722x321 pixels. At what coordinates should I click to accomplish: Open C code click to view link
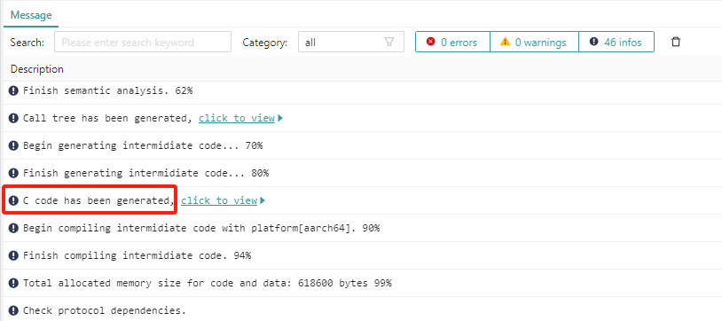click(x=219, y=200)
